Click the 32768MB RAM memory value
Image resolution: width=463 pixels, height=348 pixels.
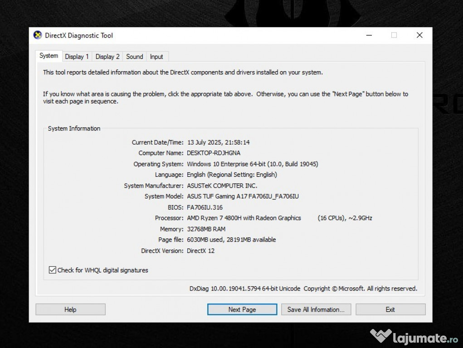(x=206, y=229)
